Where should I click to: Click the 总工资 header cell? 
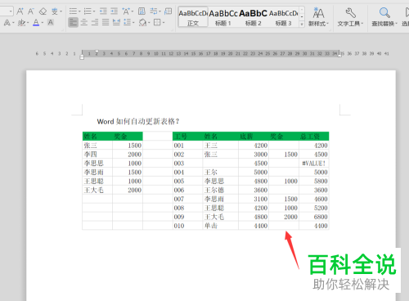coord(314,137)
